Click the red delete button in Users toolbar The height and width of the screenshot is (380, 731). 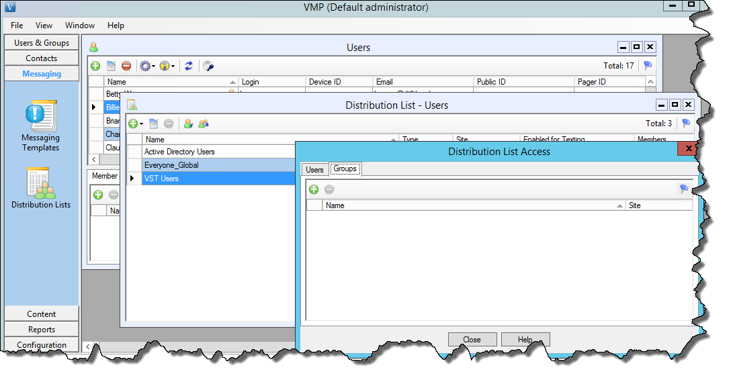[126, 66]
